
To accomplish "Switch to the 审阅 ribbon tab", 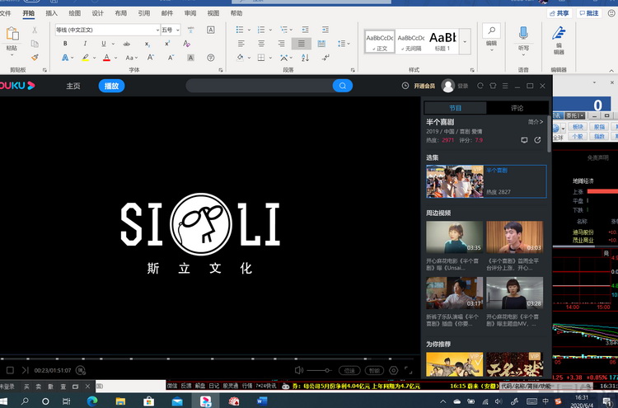I will click(x=190, y=13).
